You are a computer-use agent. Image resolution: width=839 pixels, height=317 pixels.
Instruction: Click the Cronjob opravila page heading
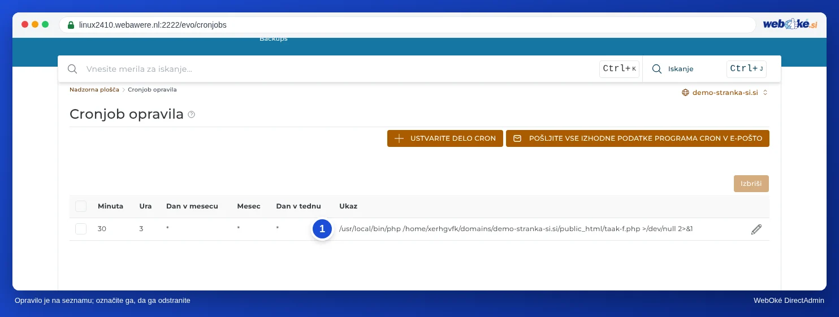tap(127, 114)
